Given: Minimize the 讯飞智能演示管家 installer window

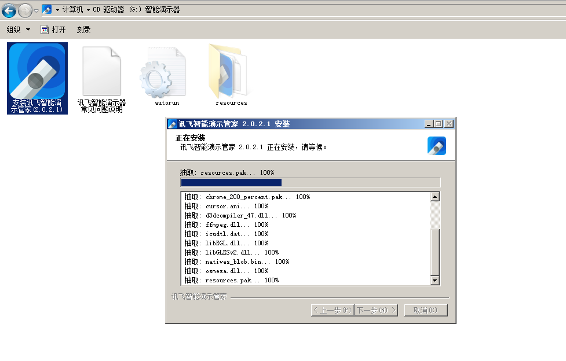Looking at the screenshot, I should coord(429,124).
